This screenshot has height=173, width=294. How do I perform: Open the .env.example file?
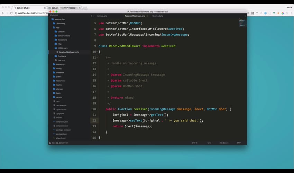[x=60, y=105]
